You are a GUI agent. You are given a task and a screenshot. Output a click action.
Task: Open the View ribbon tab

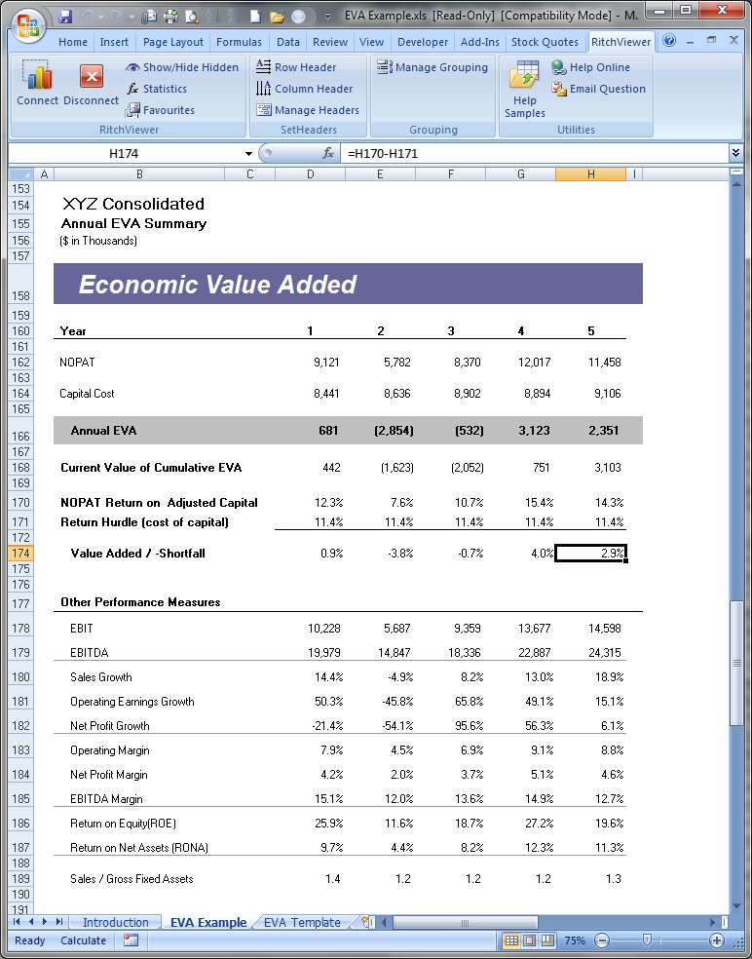pos(372,42)
